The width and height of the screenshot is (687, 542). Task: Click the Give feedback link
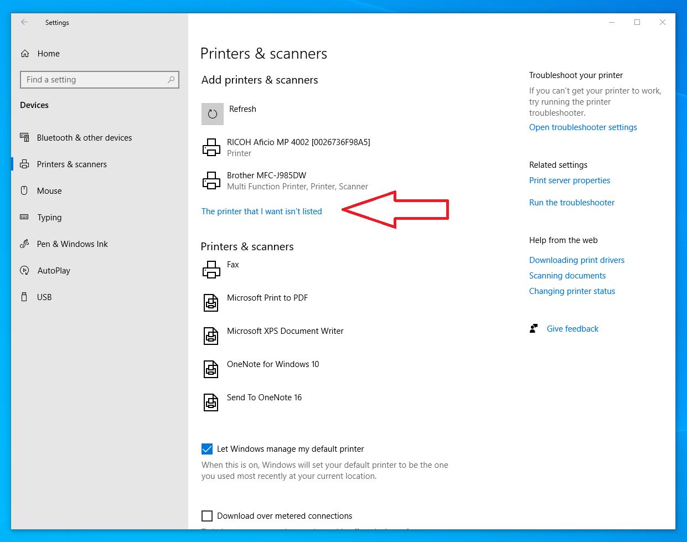tap(572, 329)
